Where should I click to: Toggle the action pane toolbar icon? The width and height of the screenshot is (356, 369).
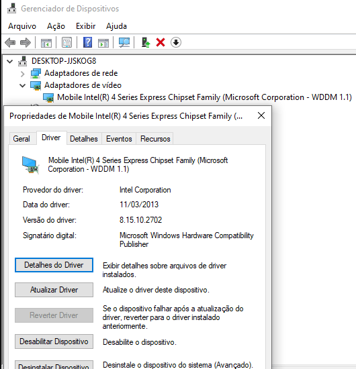[x=103, y=43]
